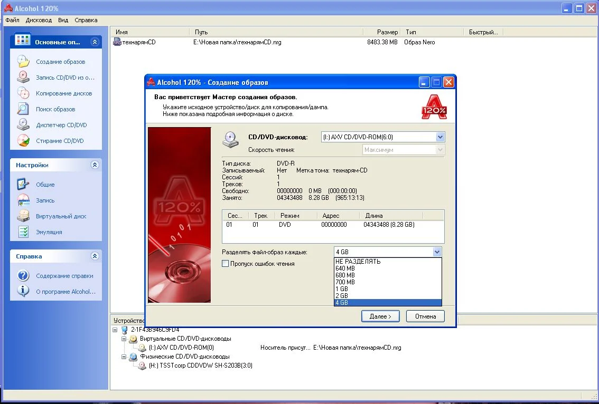The image size is (599, 404).
Task: Click the Поиск образов magnifier icon
Action: [x=23, y=109]
